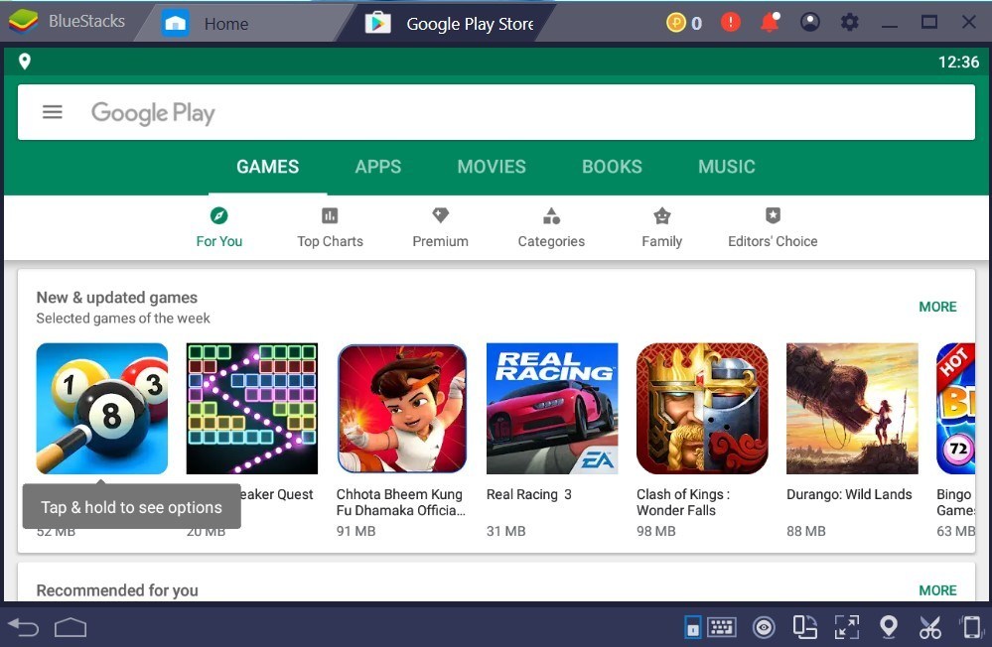The image size is (992, 647).
Task: Click the red alert exclamation icon
Action: 731,22
